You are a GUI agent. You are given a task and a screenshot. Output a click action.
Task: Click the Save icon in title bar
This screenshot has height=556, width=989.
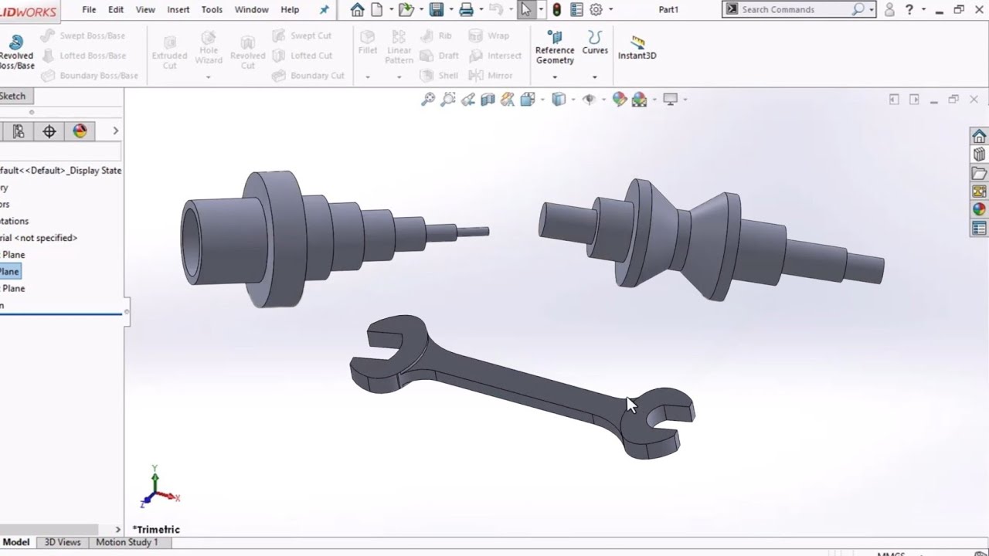pyautogui.click(x=437, y=10)
